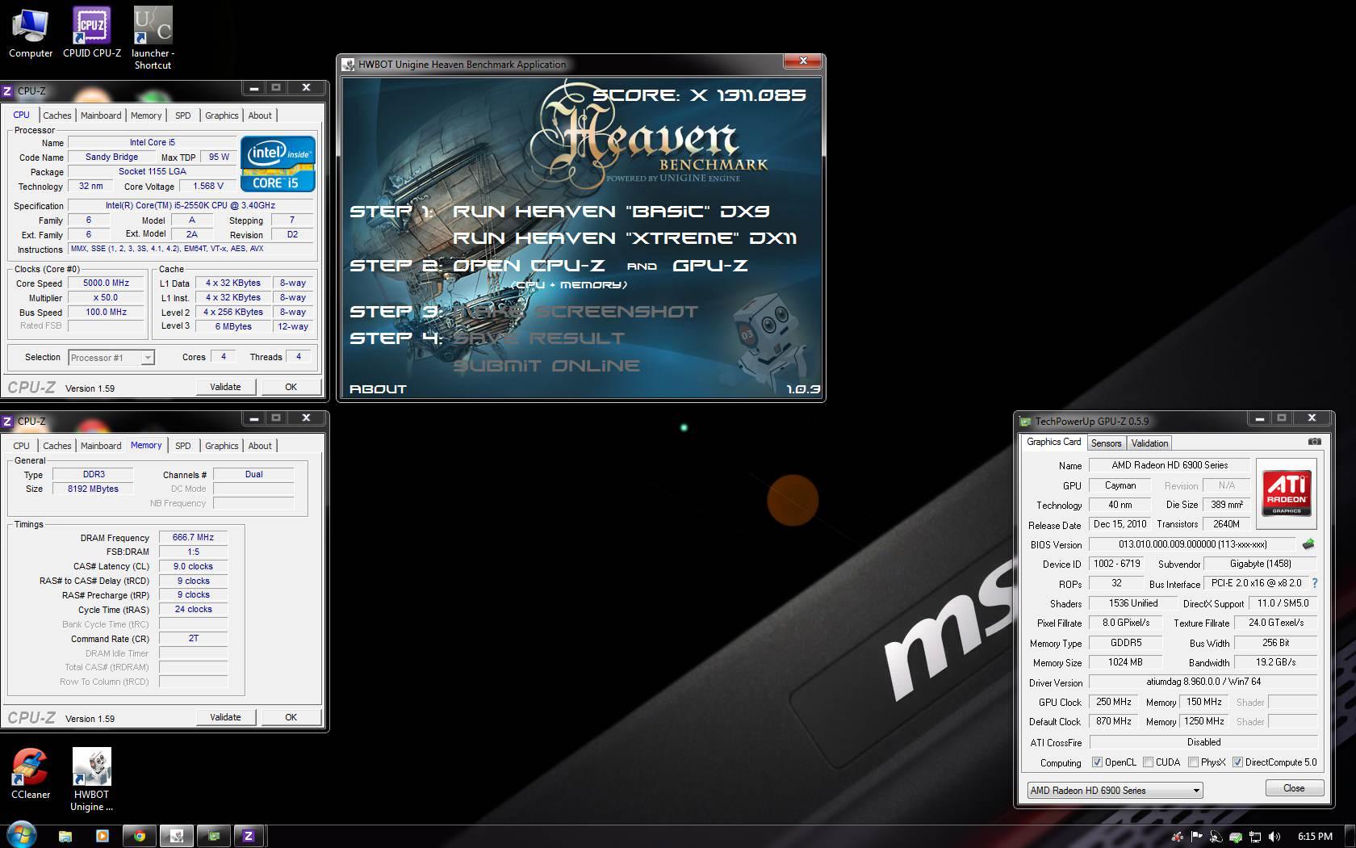Viewport: 1356px width, 848px height.
Task: Toggle the DirectCompute 5.0 checkbox
Action: (1237, 762)
